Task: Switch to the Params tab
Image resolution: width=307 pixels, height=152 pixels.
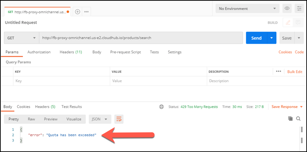Action: [12, 52]
